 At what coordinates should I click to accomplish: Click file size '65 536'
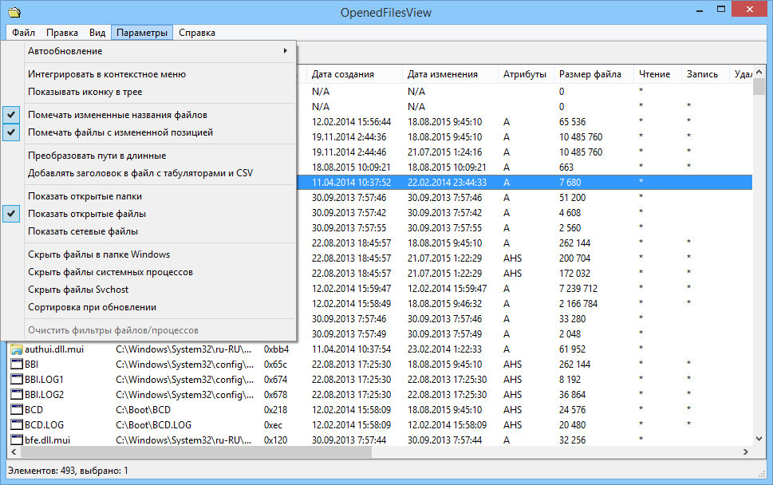pyautogui.click(x=572, y=122)
